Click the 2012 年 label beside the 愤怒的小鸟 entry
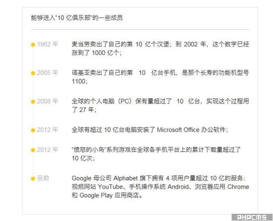273x221 pixels. point(47,149)
